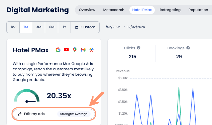The height and width of the screenshot is (125, 212).
Task: Click the ROAS gauge meter
Action: 27,96
